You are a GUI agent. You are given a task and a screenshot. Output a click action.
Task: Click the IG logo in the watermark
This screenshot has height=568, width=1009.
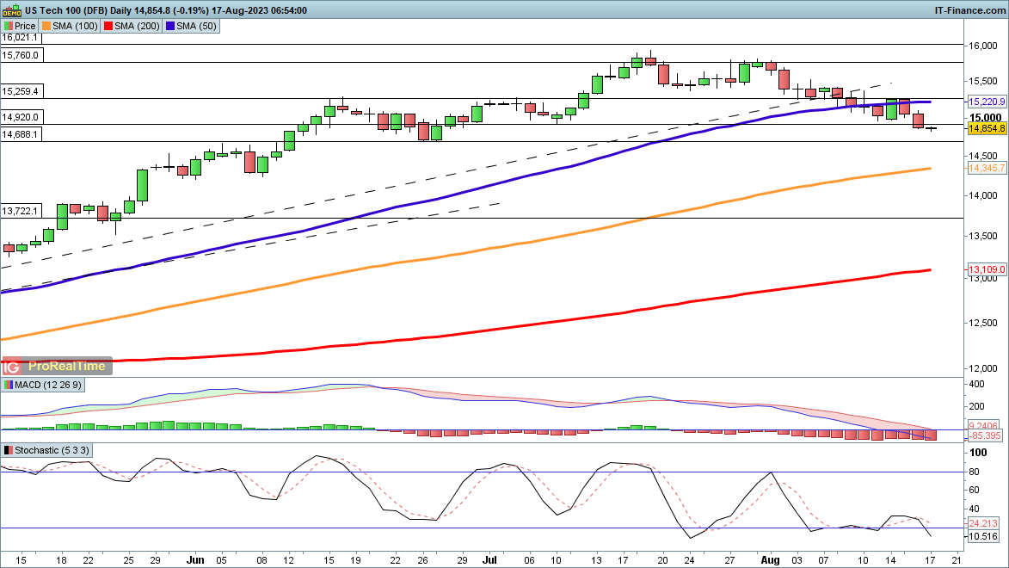[14, 367]
